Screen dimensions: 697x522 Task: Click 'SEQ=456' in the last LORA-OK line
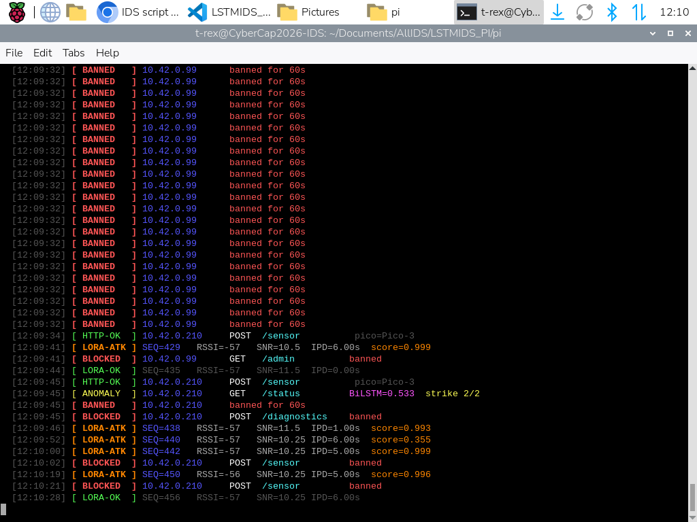pos(161,498)
